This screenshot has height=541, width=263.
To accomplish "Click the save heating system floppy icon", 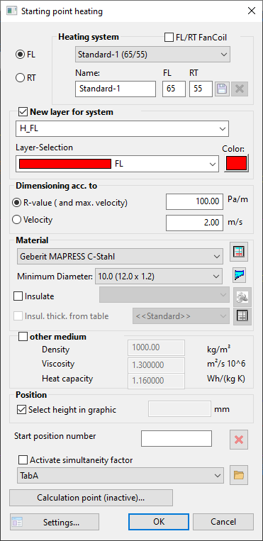I will coord(223,89).
